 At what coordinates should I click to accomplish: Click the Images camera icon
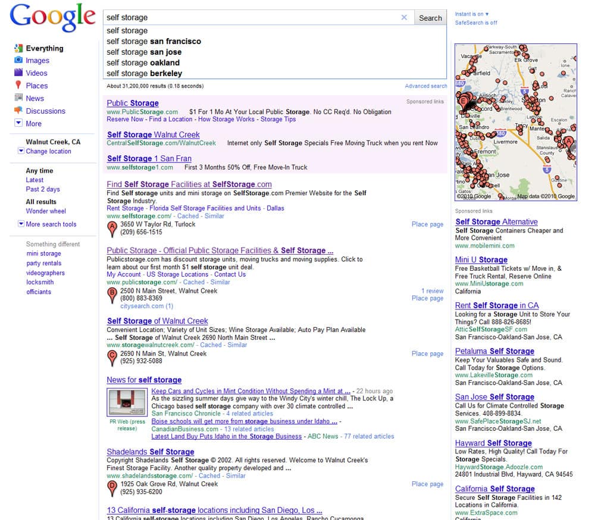[18, 60]
